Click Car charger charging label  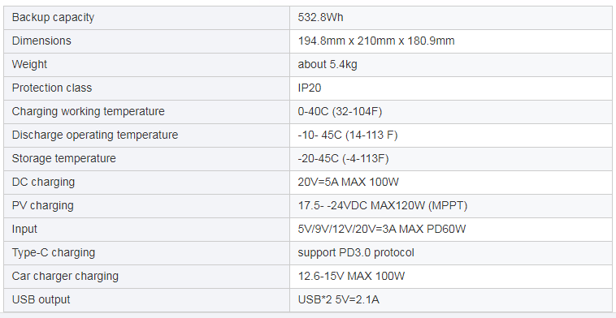(x=65, y=276)
